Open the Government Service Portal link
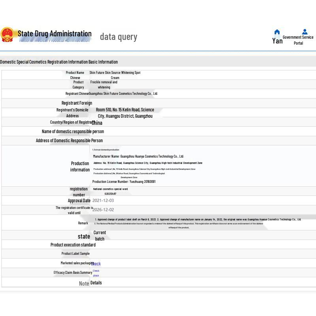This screenshot has height=316, width=316. tap(298, 40)
